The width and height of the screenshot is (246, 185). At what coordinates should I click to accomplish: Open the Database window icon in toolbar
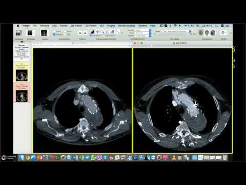(19, 33)
